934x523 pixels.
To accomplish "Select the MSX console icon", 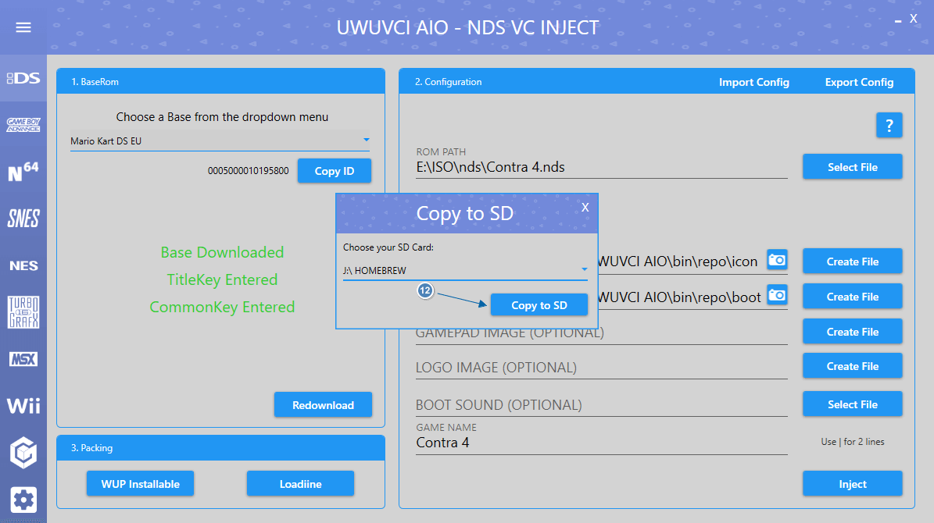I will click(x=23, y=359).
